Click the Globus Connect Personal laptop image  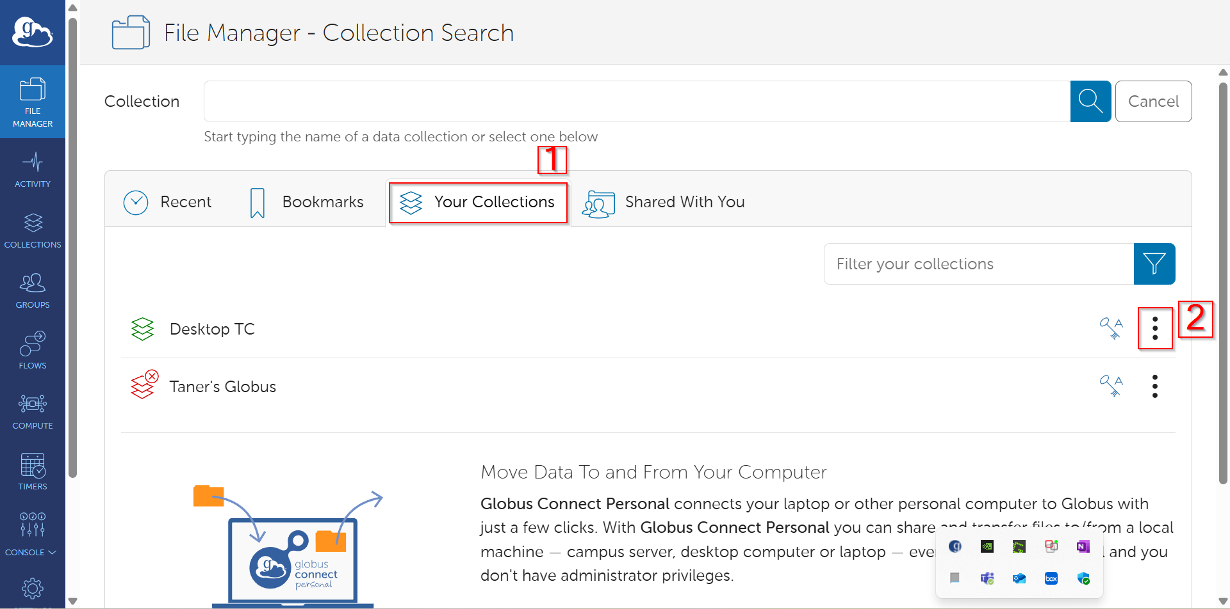(x=291, y=546)
